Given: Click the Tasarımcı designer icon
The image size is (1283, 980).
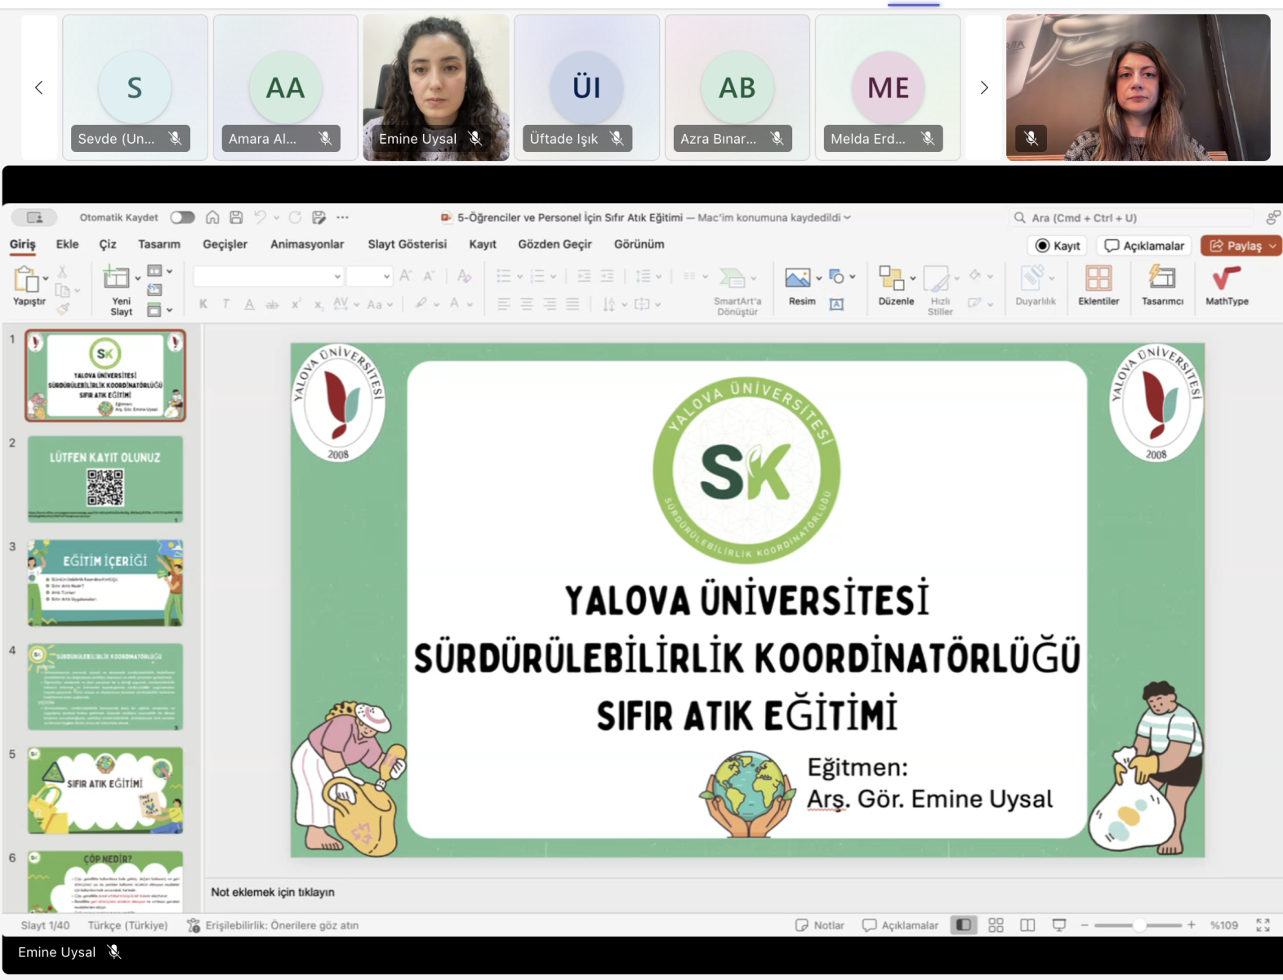Looking at the screenshot, I should click(1161, 279).
